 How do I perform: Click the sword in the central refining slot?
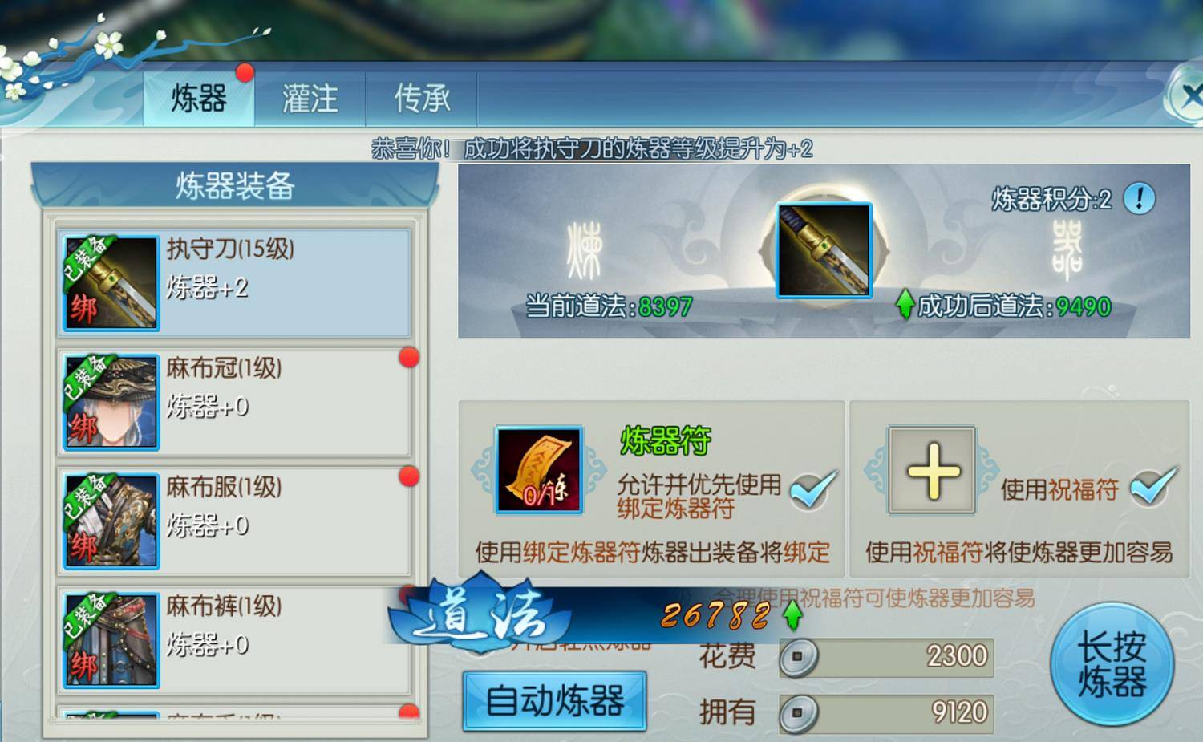click(x=824, y=250)
